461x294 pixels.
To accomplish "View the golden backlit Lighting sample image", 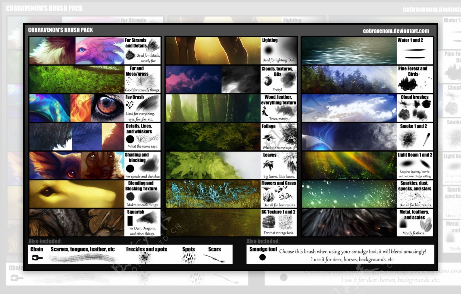I will point(213,50).
